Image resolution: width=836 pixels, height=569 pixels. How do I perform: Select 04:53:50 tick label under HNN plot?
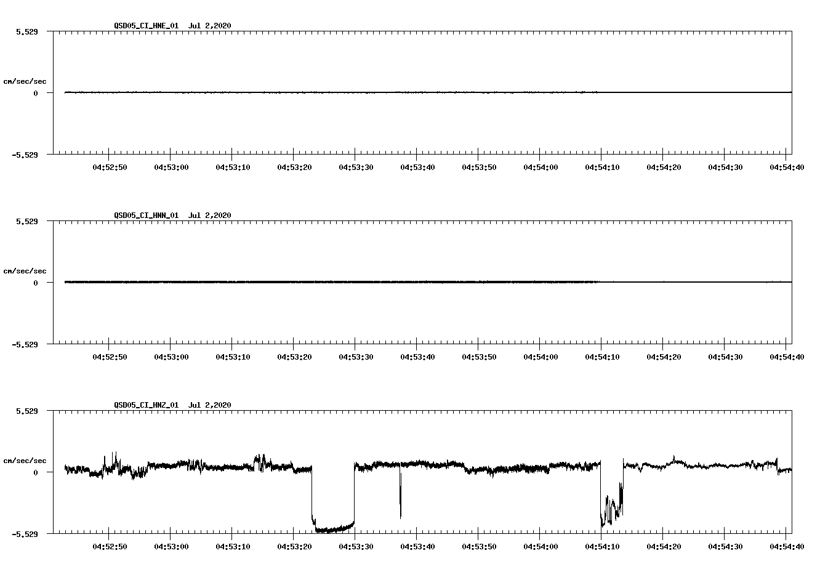click(x=479, y=357)
